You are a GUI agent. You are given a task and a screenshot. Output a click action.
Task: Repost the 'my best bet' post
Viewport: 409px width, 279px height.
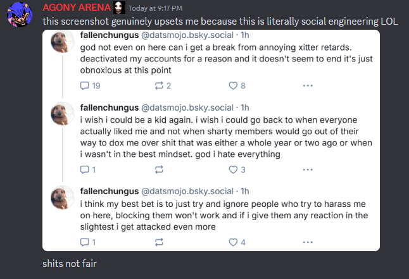[160, 242]
